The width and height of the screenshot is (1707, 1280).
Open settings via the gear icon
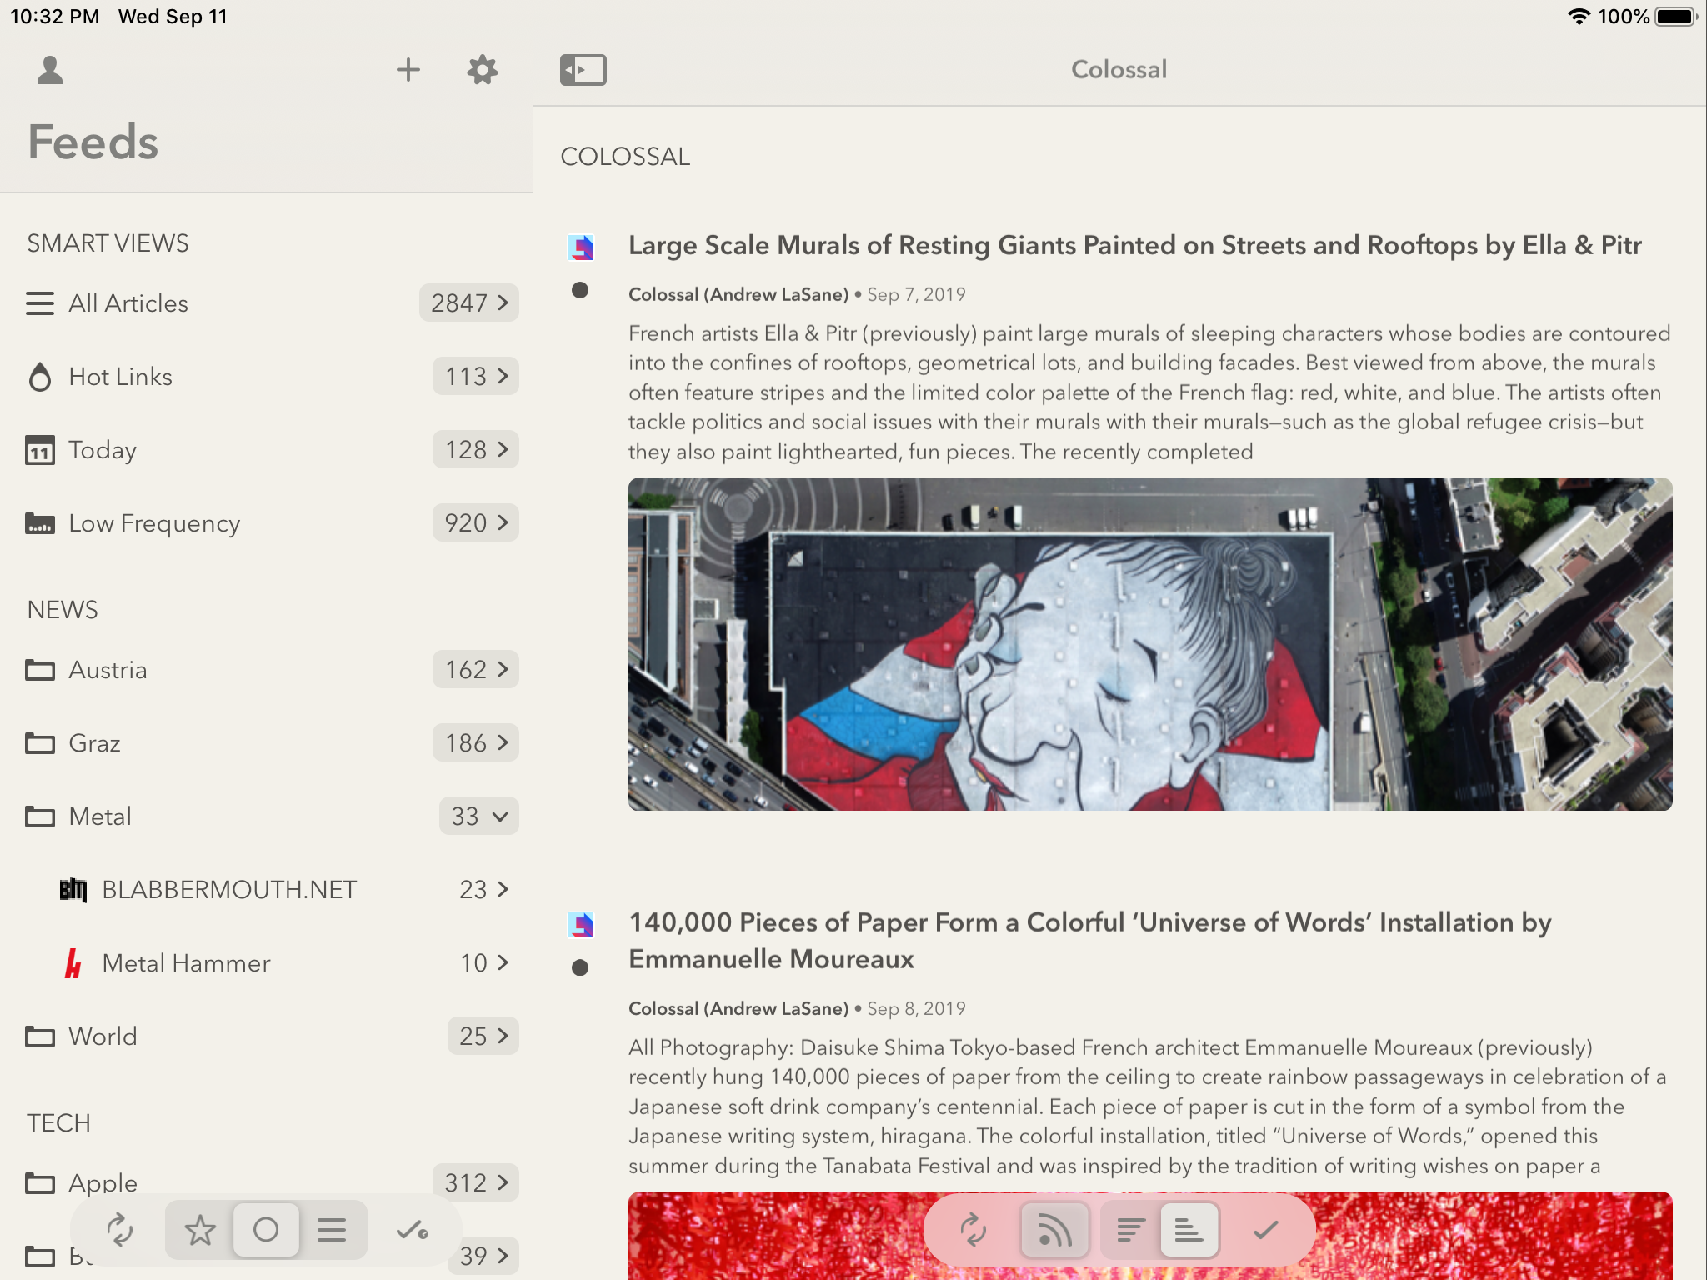point(482,70)
